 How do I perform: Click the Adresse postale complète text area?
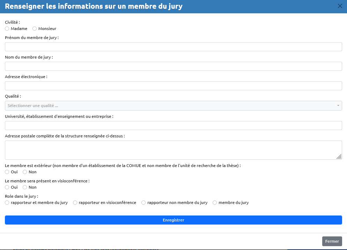click(x=173, y=150)
